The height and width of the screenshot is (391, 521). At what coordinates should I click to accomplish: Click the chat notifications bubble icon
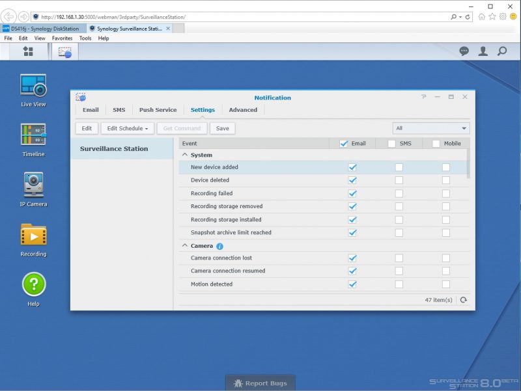tap(464, 51)
